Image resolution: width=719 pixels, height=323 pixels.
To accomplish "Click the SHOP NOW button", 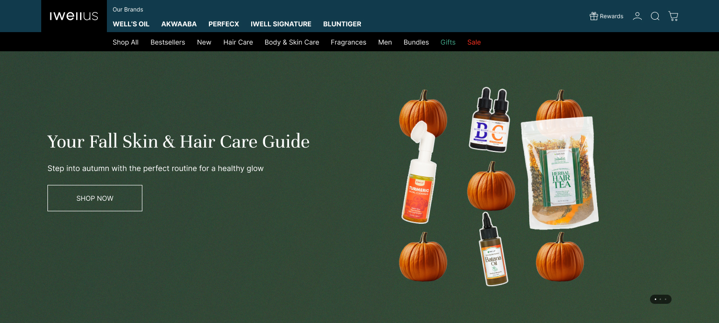I will (x=95, y=198).
